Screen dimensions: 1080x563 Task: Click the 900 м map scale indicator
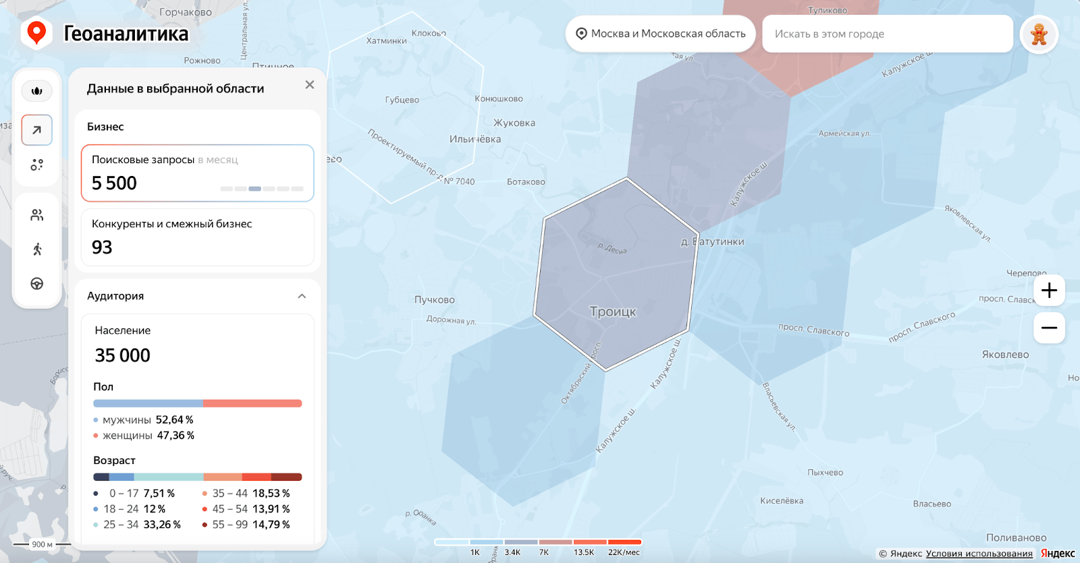pyautogui.click(x=43, y=544)
